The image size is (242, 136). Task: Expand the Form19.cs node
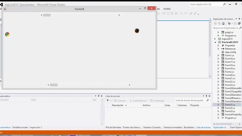click(218, 68)
